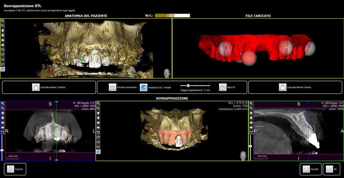Click Cancella Marker Sinistra
This screenshot has height=178, width=344.
pos(35,87)
